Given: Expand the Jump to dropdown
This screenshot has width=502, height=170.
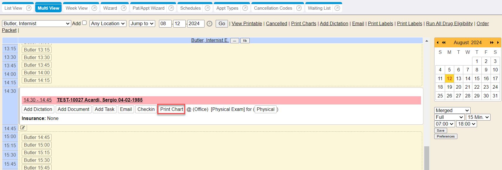Looking at the screenshot, I should click(142, 23).
